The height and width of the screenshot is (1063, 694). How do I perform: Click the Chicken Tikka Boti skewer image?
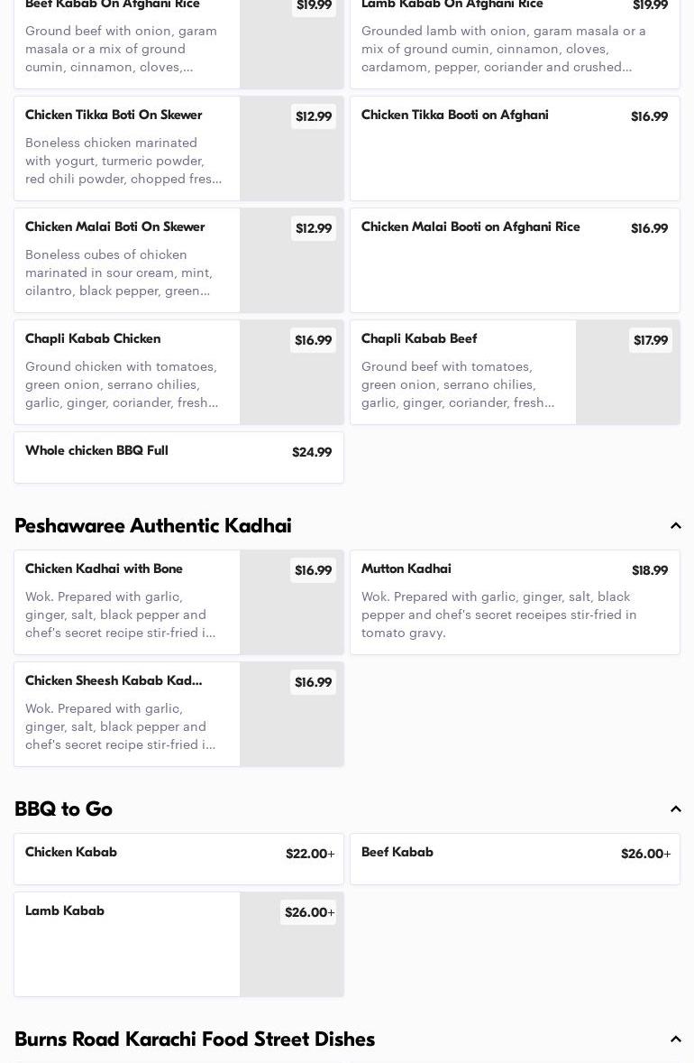tap(291, 149)
